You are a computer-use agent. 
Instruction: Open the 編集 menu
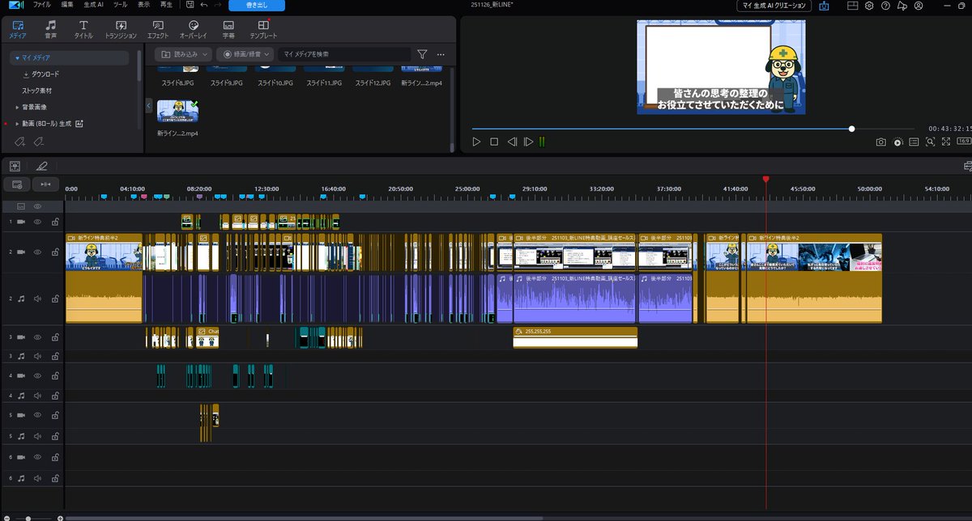coord(67,5)
